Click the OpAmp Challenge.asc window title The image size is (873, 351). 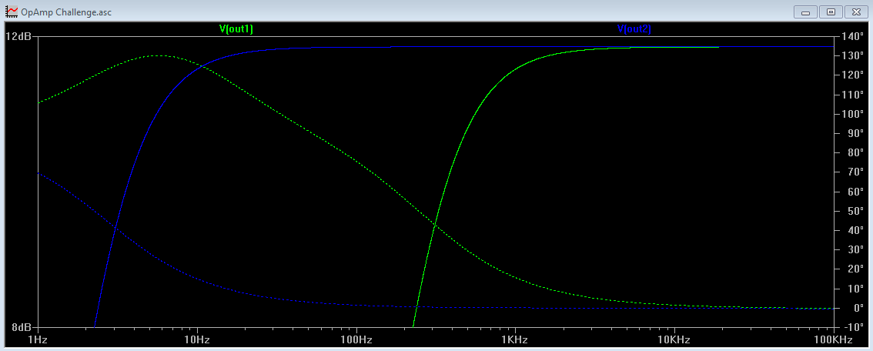[x=66, y=12]
